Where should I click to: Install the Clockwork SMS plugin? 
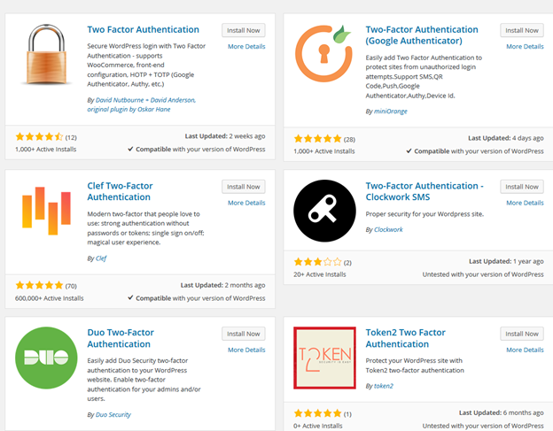521,187
